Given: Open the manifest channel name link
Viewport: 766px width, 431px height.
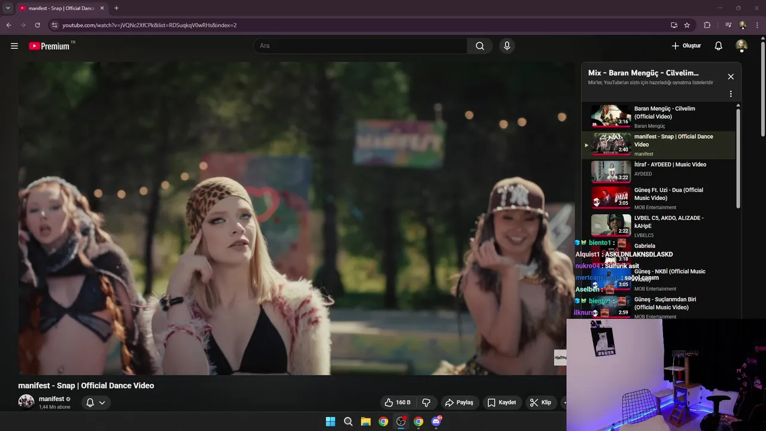Looking at the screenshot, I should pos(51,399).
